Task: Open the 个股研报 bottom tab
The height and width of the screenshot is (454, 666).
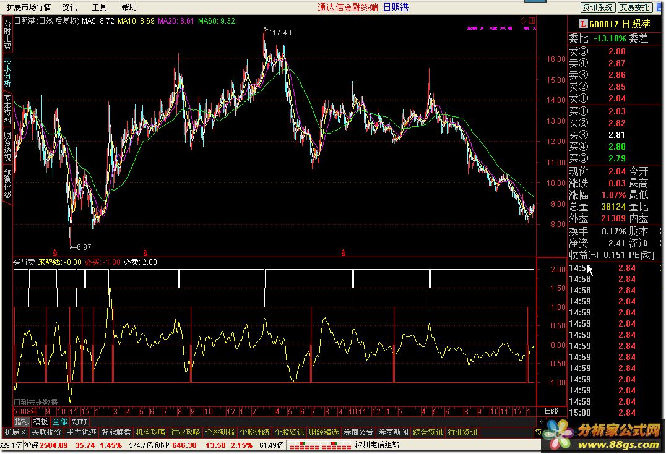Action: click(x=220, y=432)
